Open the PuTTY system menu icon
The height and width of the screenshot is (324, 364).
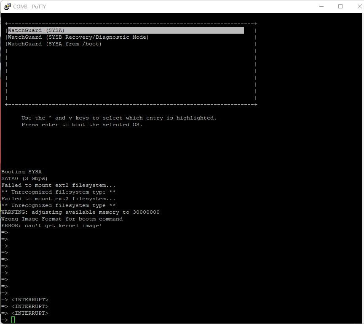point(8,6)
